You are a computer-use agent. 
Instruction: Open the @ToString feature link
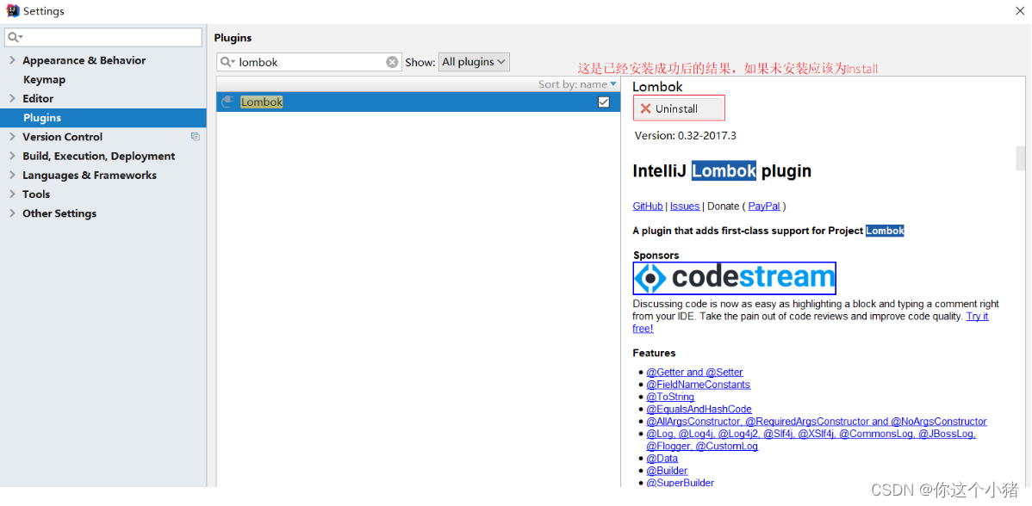pos(670,397)
